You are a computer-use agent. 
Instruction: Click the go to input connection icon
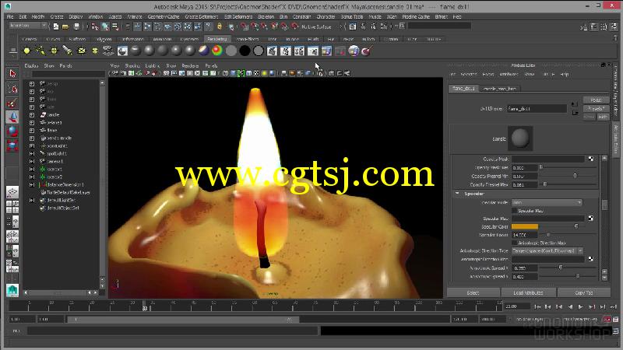tap(575, 104)
